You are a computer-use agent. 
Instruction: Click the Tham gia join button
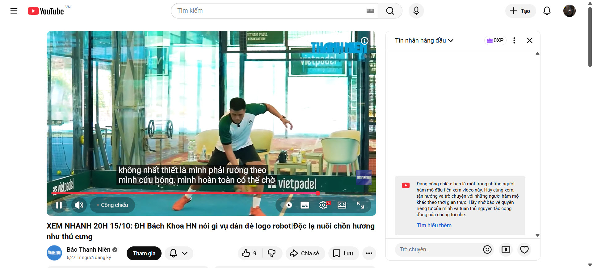pos(144,254)
